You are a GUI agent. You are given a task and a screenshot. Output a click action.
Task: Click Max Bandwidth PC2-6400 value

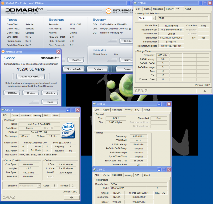point(171,30)
